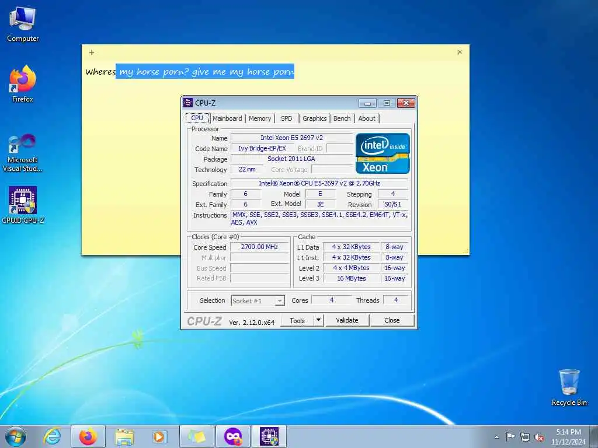
Task: Launch Firefox from the desktop shortcut
Action: [x=23, y=84]
